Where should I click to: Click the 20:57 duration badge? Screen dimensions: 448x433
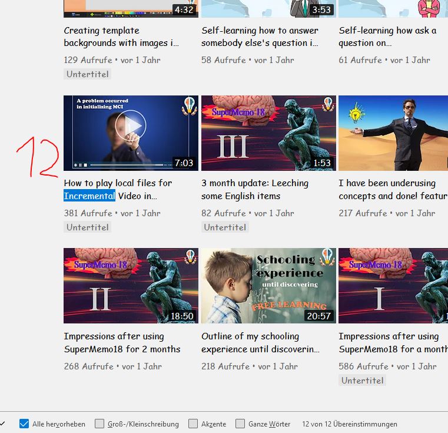319,316
